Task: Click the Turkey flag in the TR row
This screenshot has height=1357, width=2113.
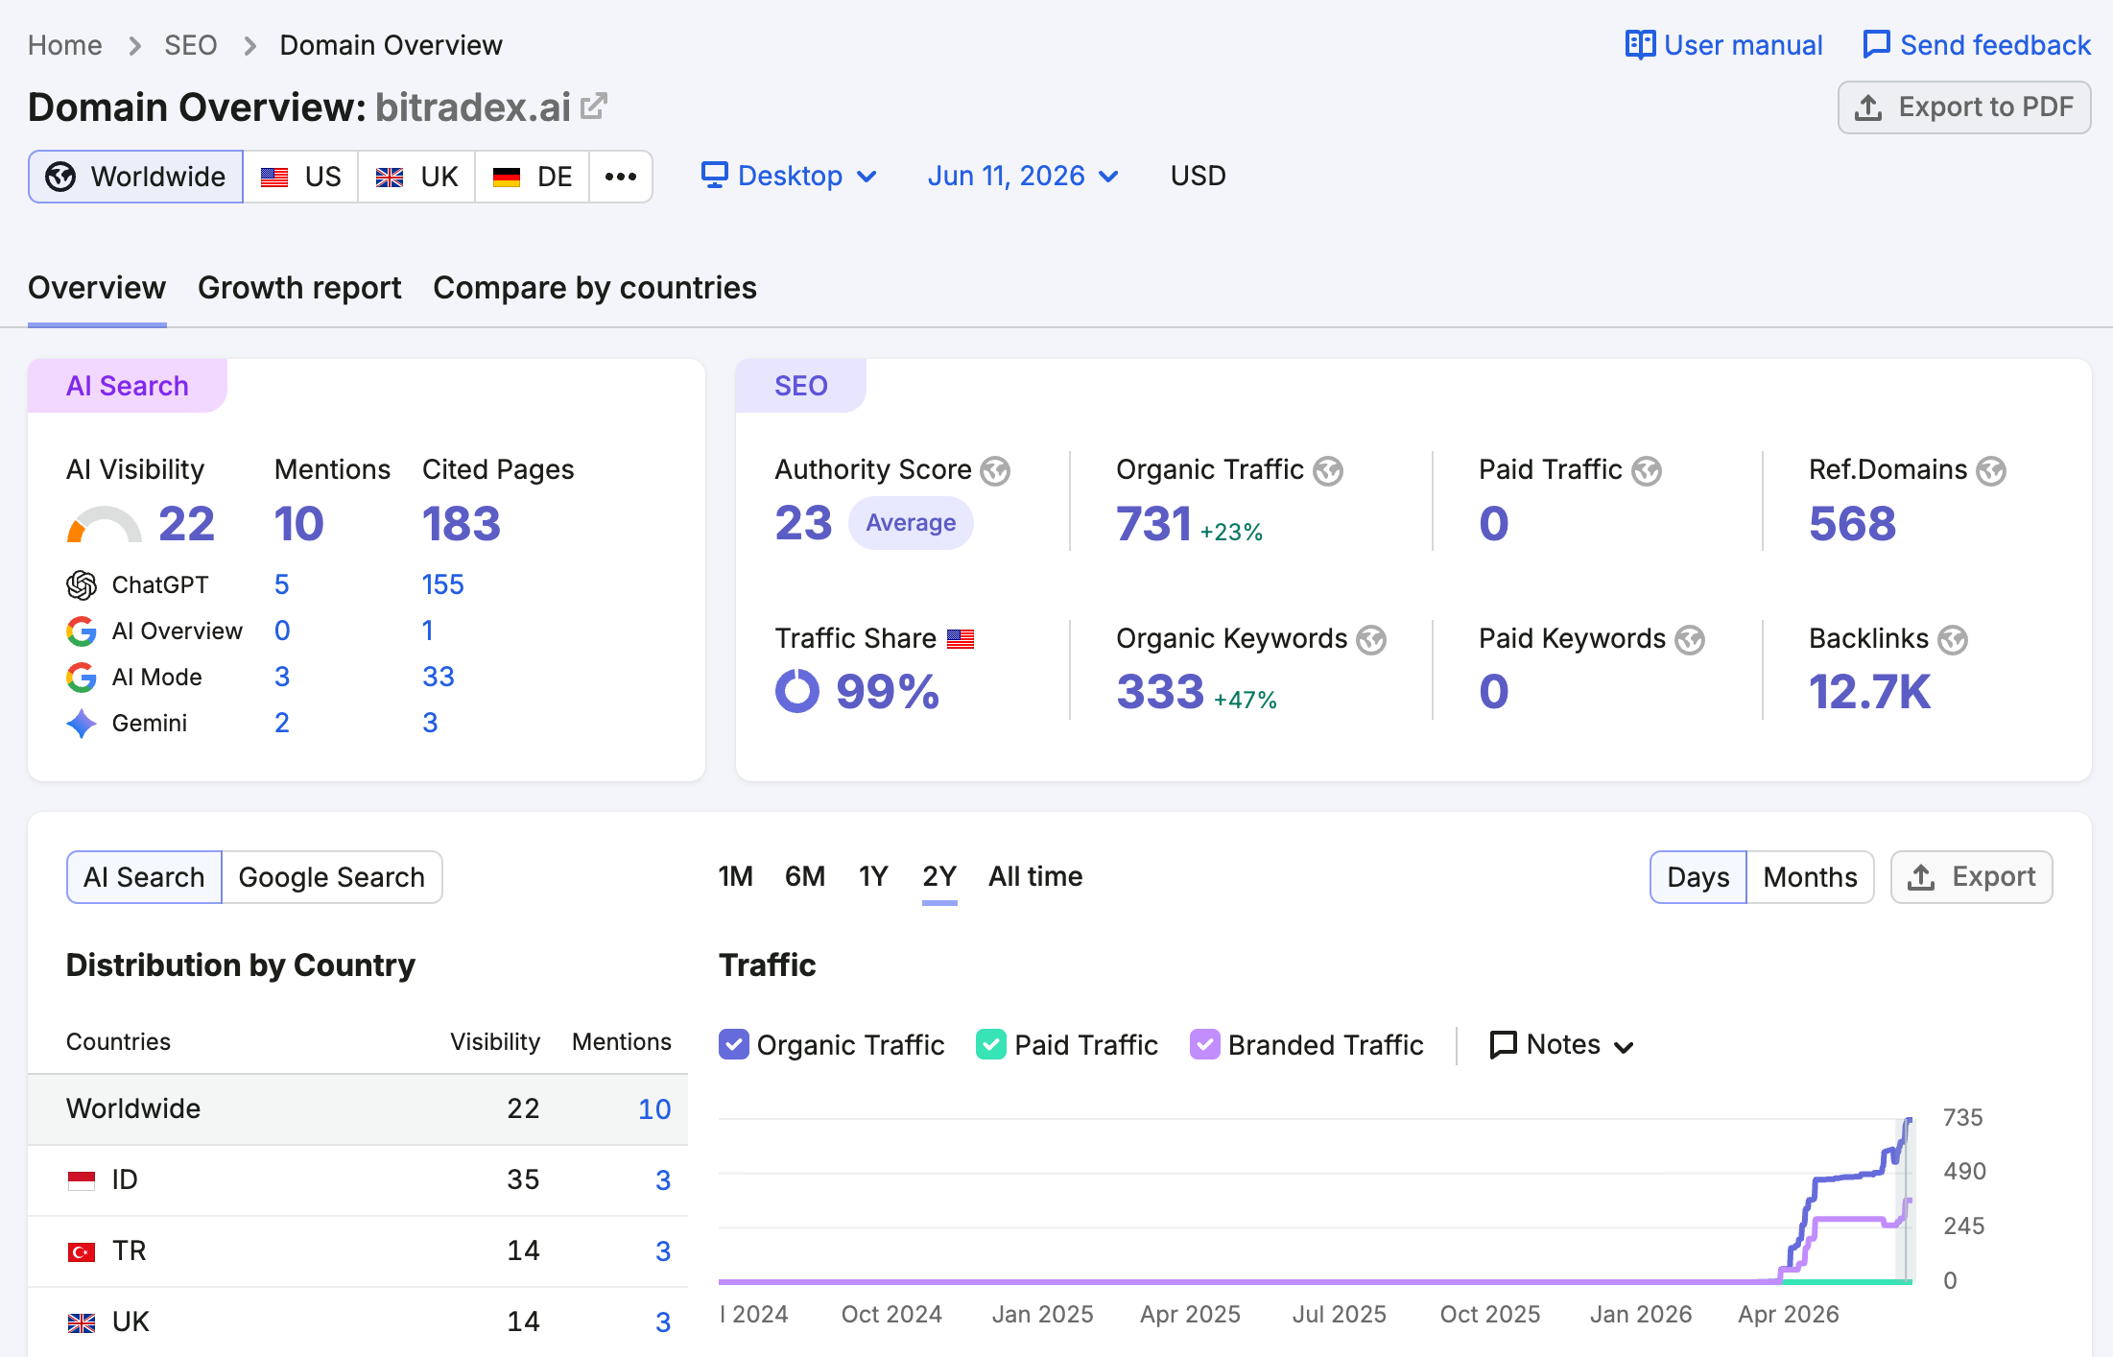Action: tap(82, 1250)
